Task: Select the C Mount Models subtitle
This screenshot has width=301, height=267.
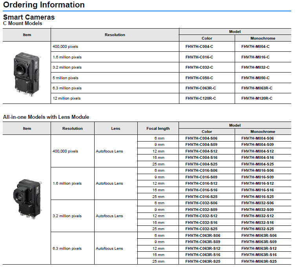Action: [x=22, y=24]
